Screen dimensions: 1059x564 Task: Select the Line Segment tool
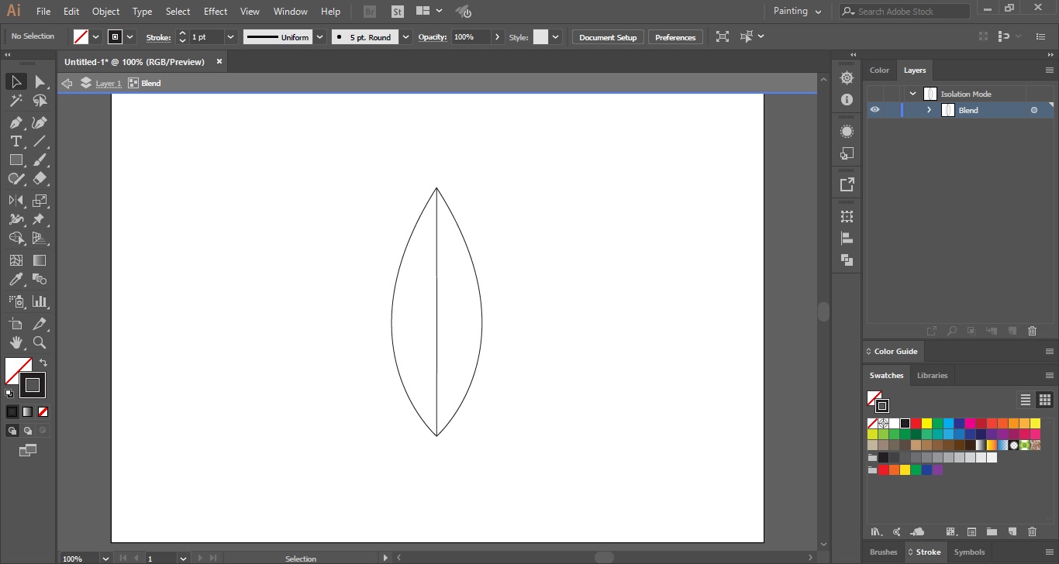click(x=40, y=141)
